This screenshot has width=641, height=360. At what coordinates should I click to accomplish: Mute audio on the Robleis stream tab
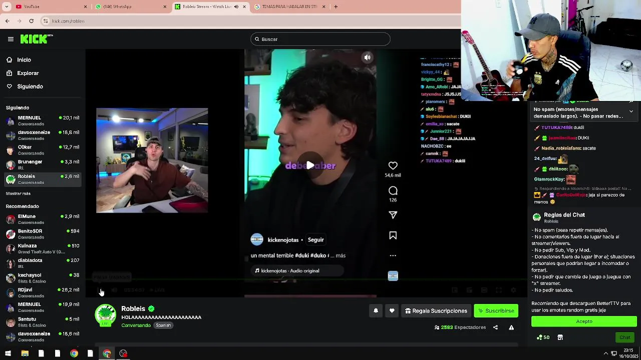pos(236,6)
